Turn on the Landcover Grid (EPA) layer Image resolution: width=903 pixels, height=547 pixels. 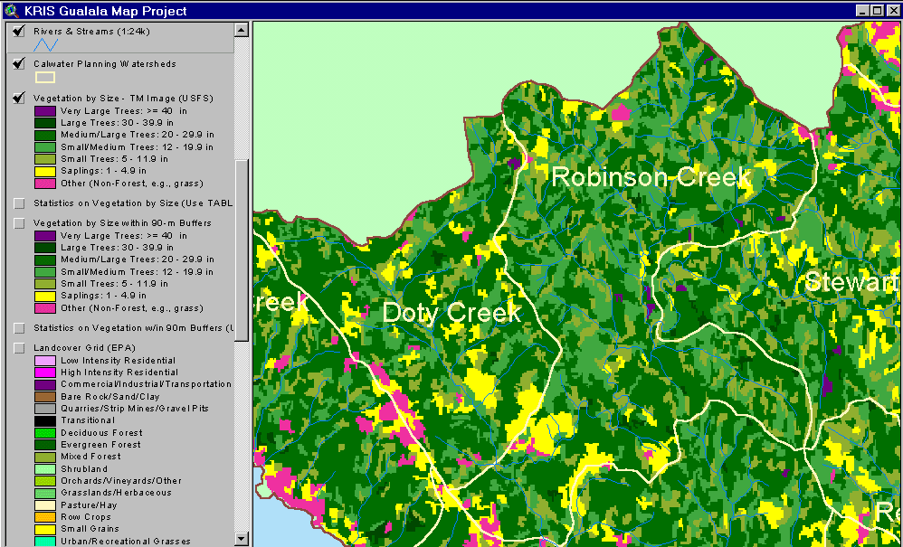(x=20, y=348)
